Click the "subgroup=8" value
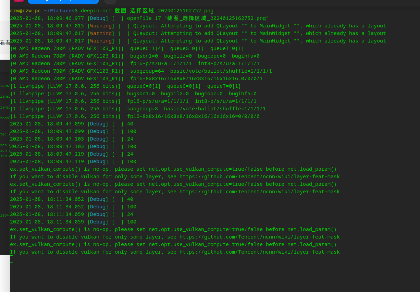The width and height of the screenshot is (420, 292). click(x=143, y=109)
